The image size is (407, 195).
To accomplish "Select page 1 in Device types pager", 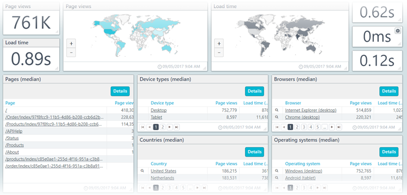I will tap(156, 127).
